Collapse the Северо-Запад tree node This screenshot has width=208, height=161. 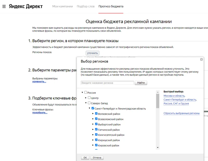[86, 103]
